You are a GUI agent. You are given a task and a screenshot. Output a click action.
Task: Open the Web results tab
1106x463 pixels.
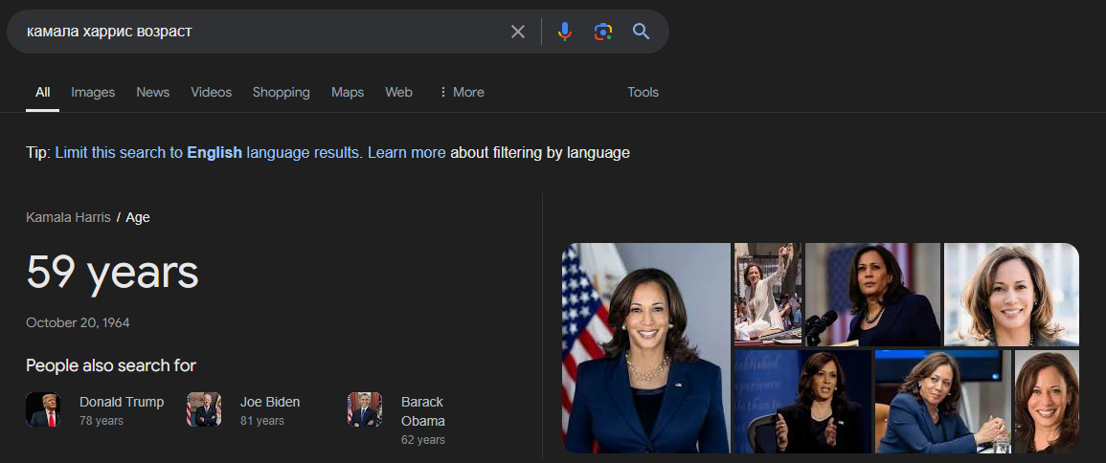398,93
